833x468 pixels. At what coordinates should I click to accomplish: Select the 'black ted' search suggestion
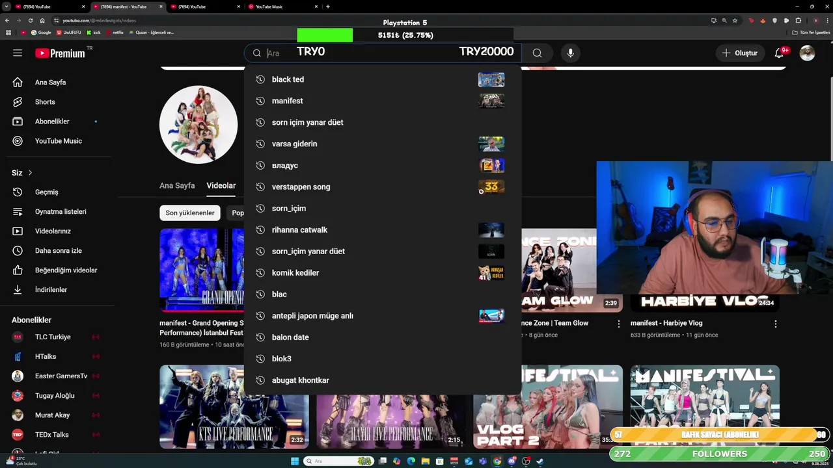(x=383, y=79)
